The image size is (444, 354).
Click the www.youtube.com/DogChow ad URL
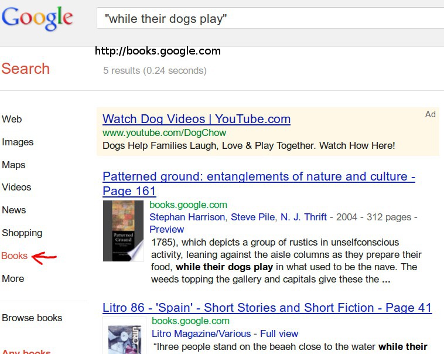pos(164,132)
